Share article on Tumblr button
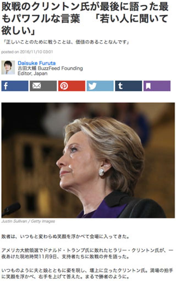This screenshot has height=281, width=176. pyautogui.click(x=128, y=86)
